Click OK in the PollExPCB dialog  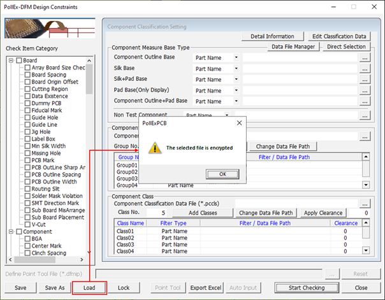click(x=222, y=174)
